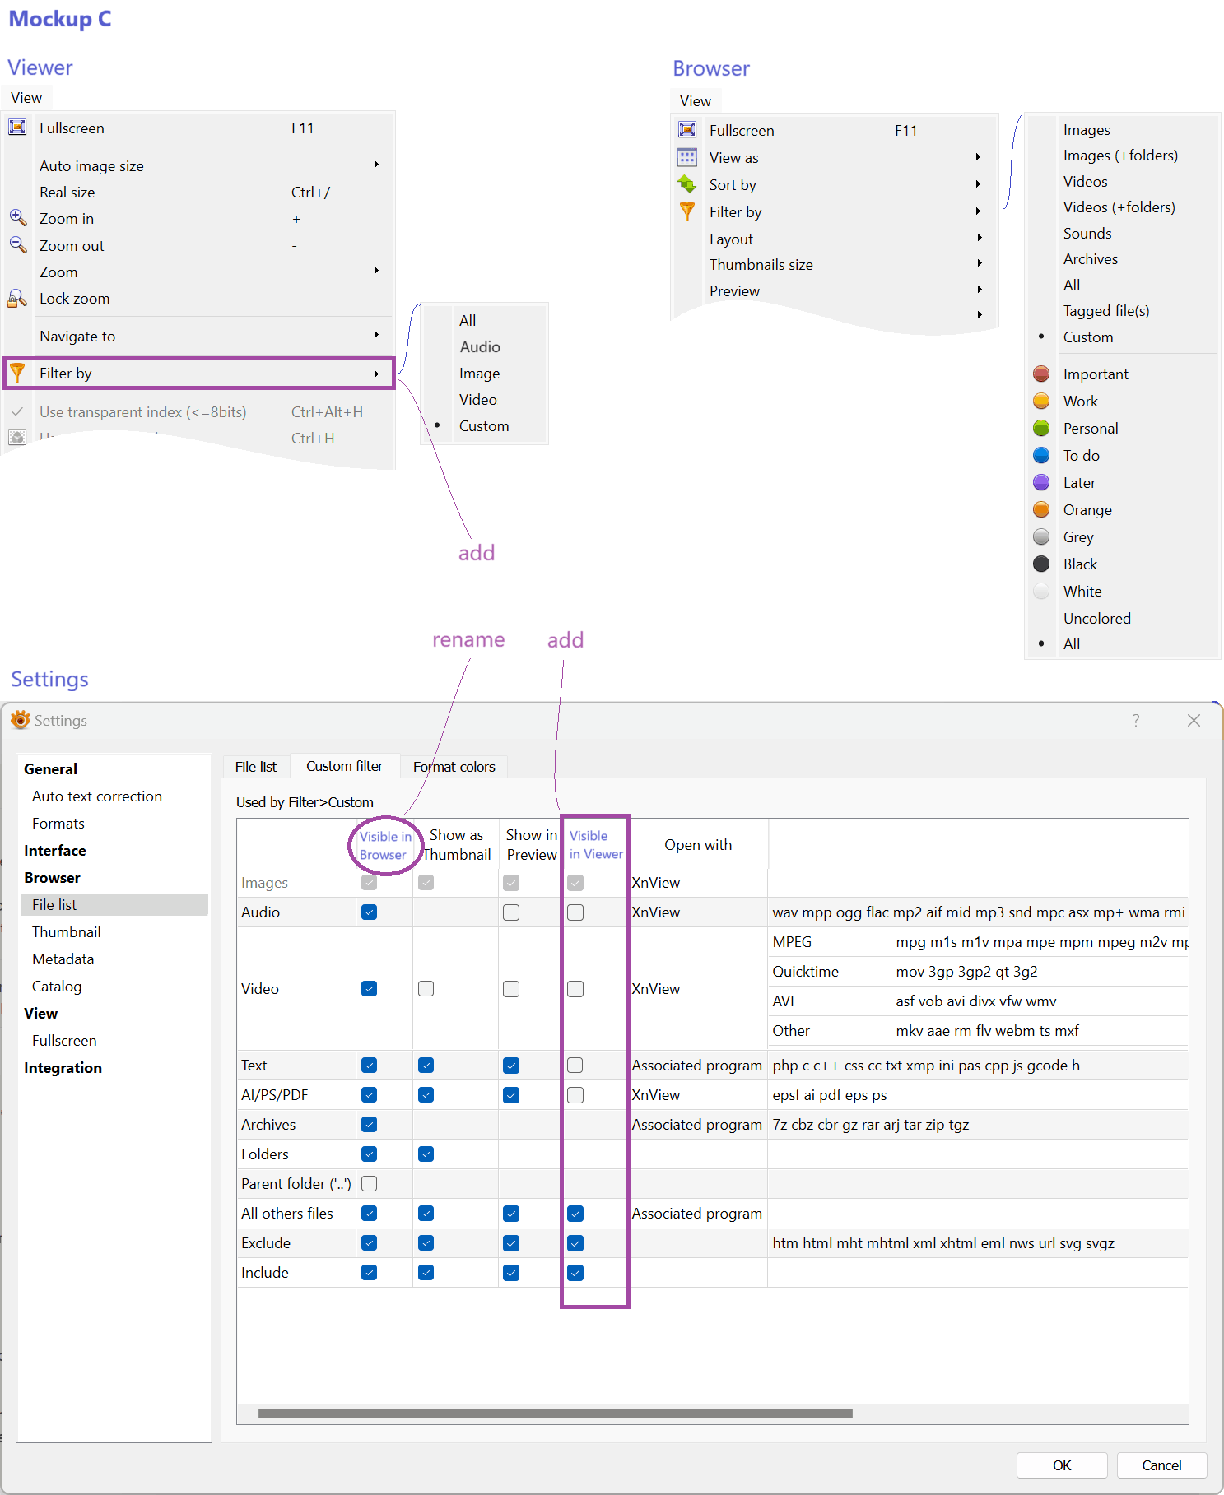Click the Browser View as grid icon

(x=687, y=157)
